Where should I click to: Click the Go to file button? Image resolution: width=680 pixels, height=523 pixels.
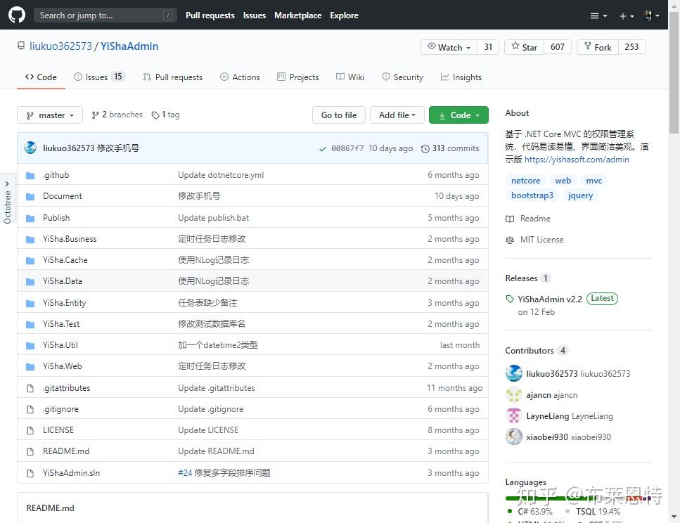pos(339,115)
